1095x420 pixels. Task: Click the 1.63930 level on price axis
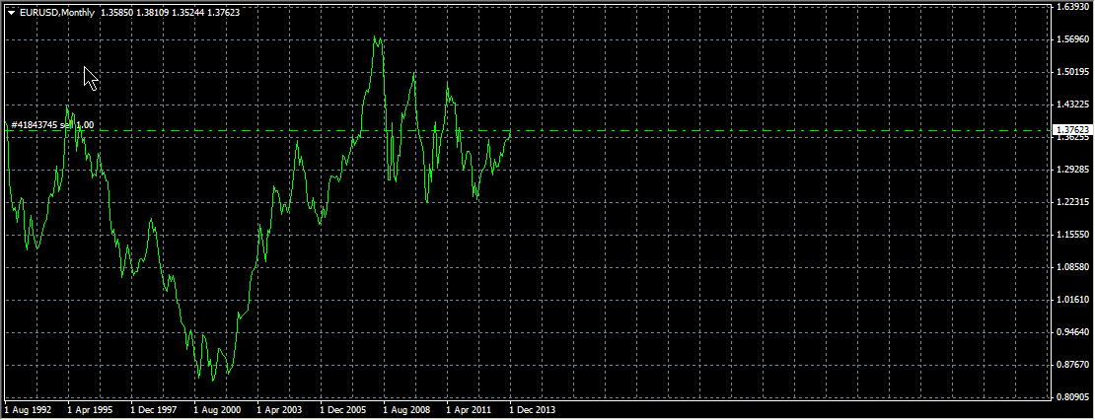[1071, 7]
